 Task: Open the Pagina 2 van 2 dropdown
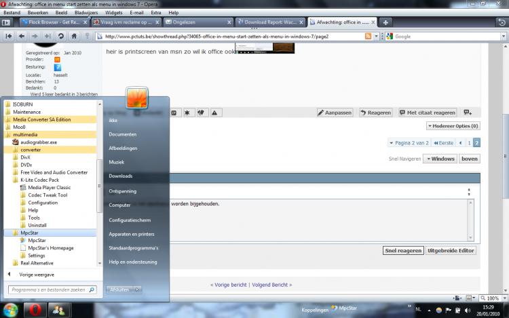(x=409, y=142)
